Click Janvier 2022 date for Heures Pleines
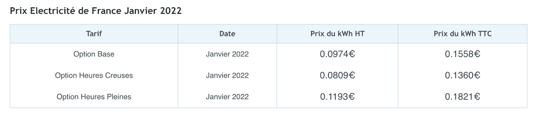The width and height of the screenshot is (534, 120). (227, 97)
